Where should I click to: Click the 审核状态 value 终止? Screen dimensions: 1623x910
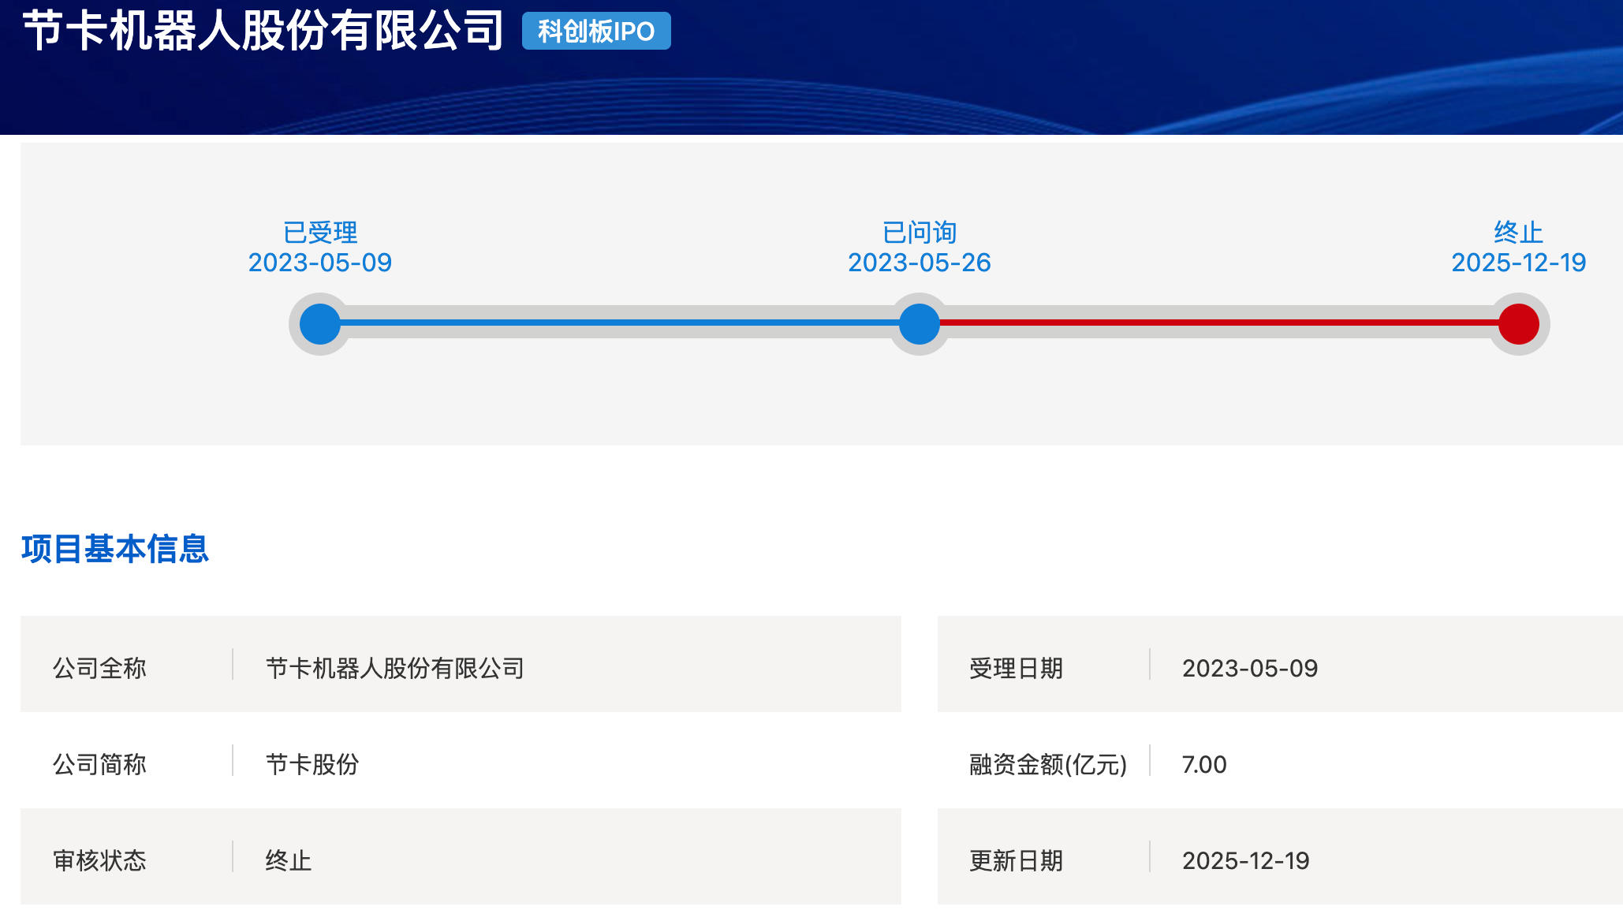[x=289, y=861]
